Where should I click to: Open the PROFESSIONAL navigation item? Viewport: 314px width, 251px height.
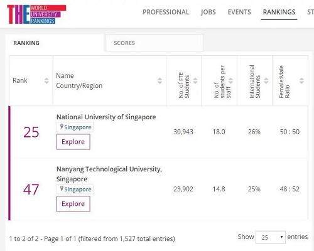tap(166, 12)
